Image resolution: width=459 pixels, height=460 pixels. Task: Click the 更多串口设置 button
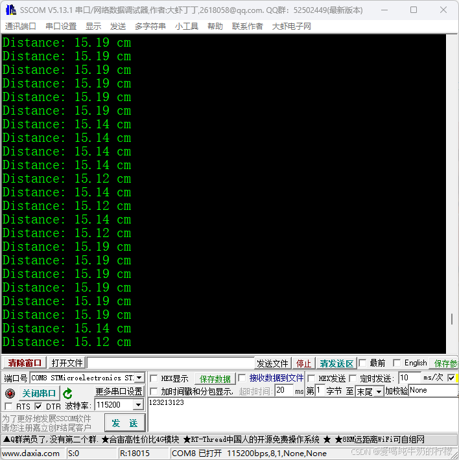pos(119,391)
